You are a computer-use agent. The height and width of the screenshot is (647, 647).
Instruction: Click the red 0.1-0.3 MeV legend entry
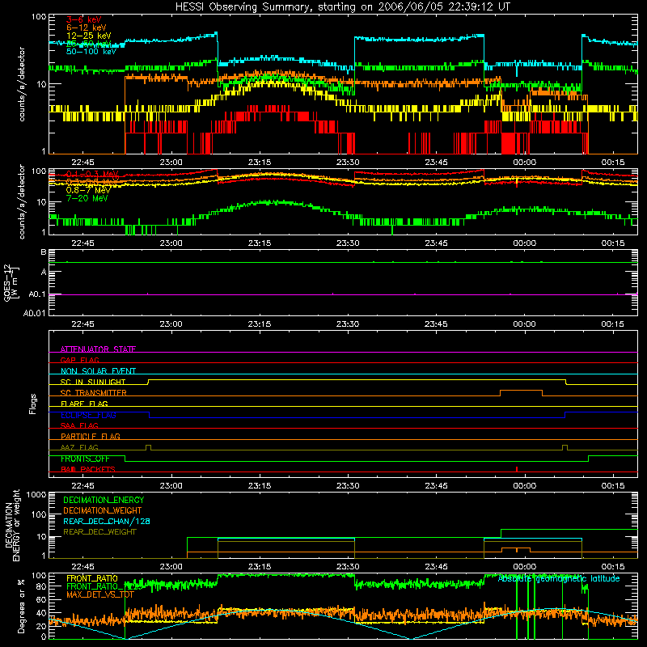tap(92, 174)
